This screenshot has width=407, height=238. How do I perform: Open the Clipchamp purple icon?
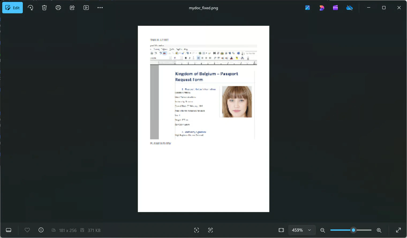point(335,8)
